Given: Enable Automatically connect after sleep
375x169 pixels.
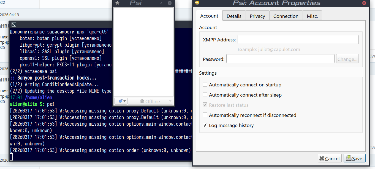Looking at the screenshot, I should click(x=205, y=95).
